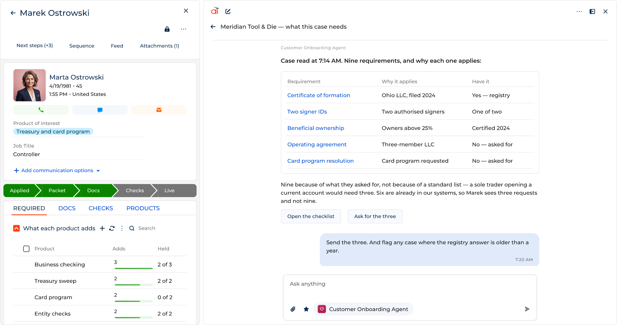Tick the Product select-all checkbox

click(x=26, y=249)
